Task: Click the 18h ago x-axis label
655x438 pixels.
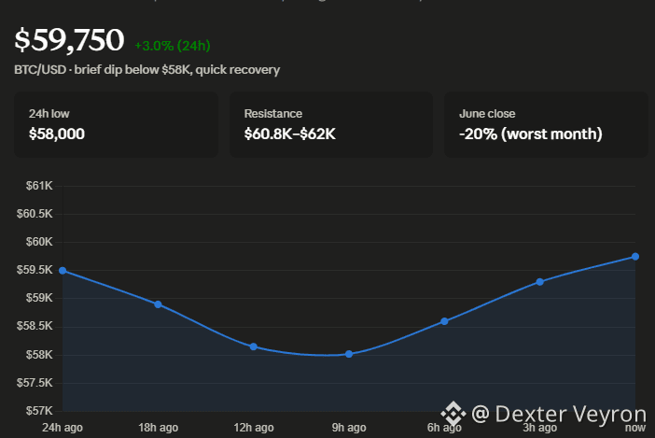Action: [x=158, y=428]
